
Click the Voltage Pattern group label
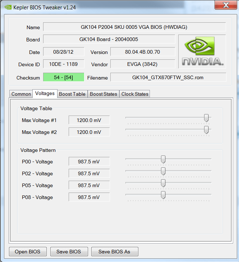click(x=38, y=150)
